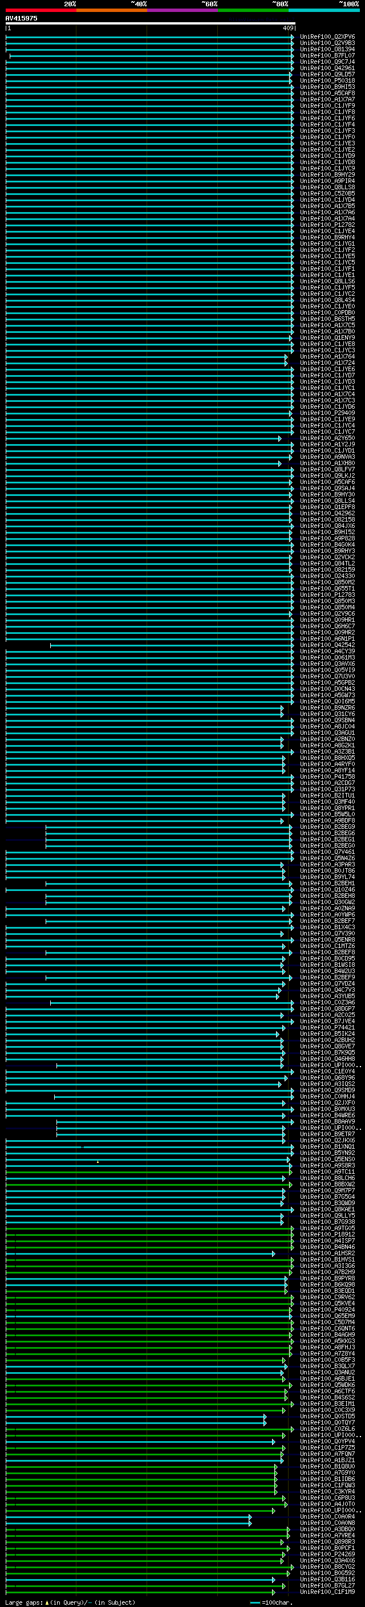Select hit UniRef100_C0A0R4

pos(327,1516)
